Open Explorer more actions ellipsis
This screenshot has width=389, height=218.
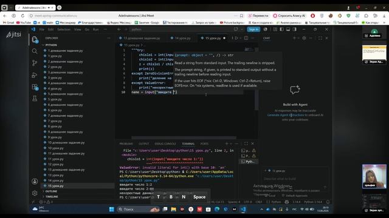[109, 38]
